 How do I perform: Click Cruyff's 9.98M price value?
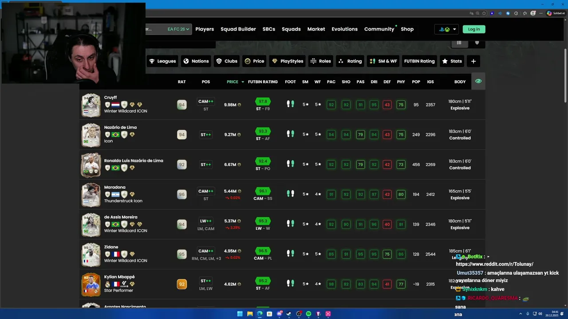(230, 105)
